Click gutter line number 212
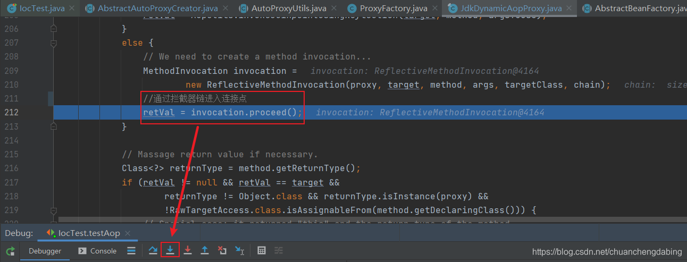 pos(11,112)
